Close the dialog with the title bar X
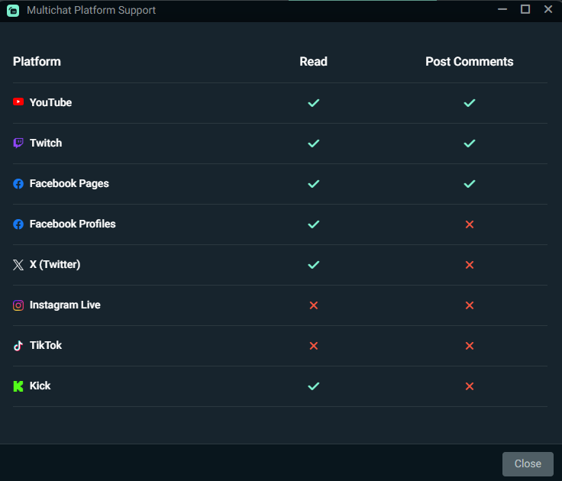Image resolution: width=562 pixels, height=481 pixels. pyautogui.click(x=548, y=9)
